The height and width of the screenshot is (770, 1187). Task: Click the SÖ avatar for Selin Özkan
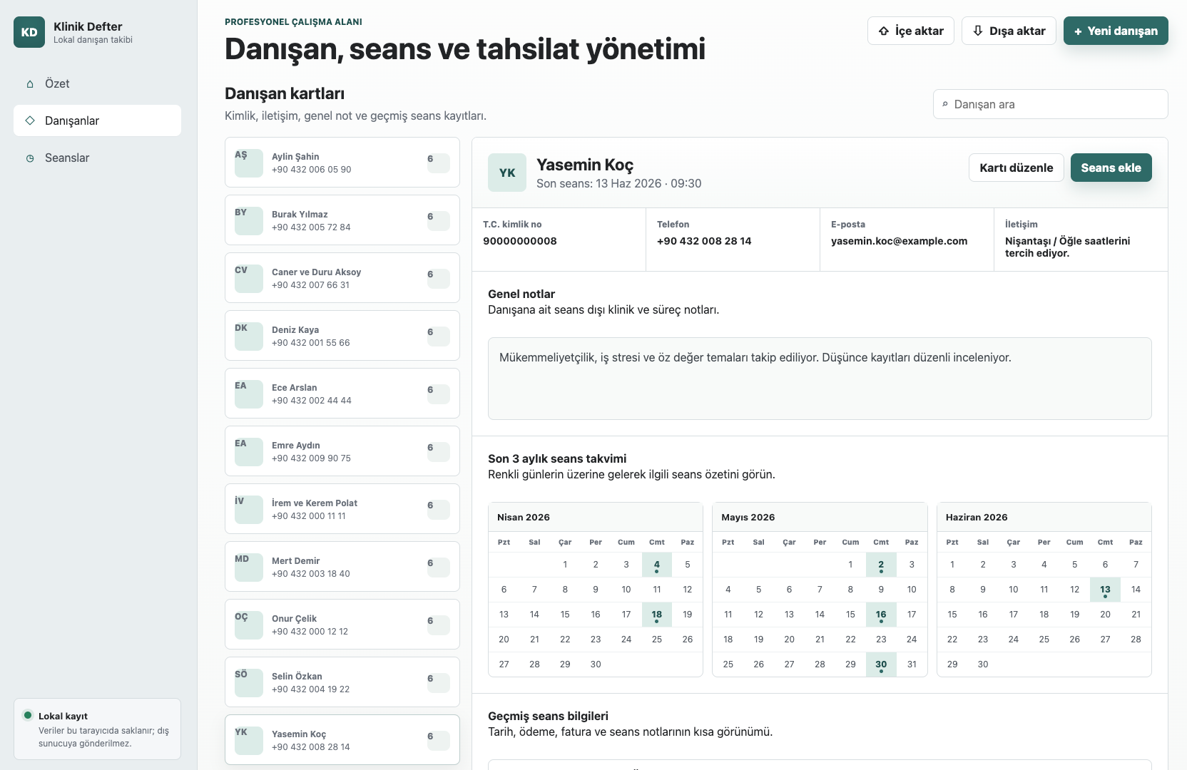point(249,682)
